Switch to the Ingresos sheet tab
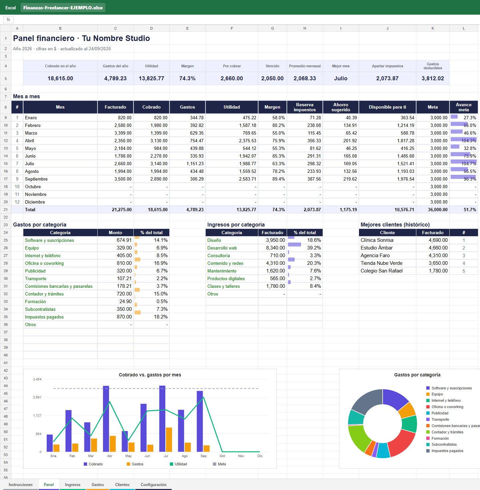The height and width of the screenshot is (490, 480). [x=73, y=485]
